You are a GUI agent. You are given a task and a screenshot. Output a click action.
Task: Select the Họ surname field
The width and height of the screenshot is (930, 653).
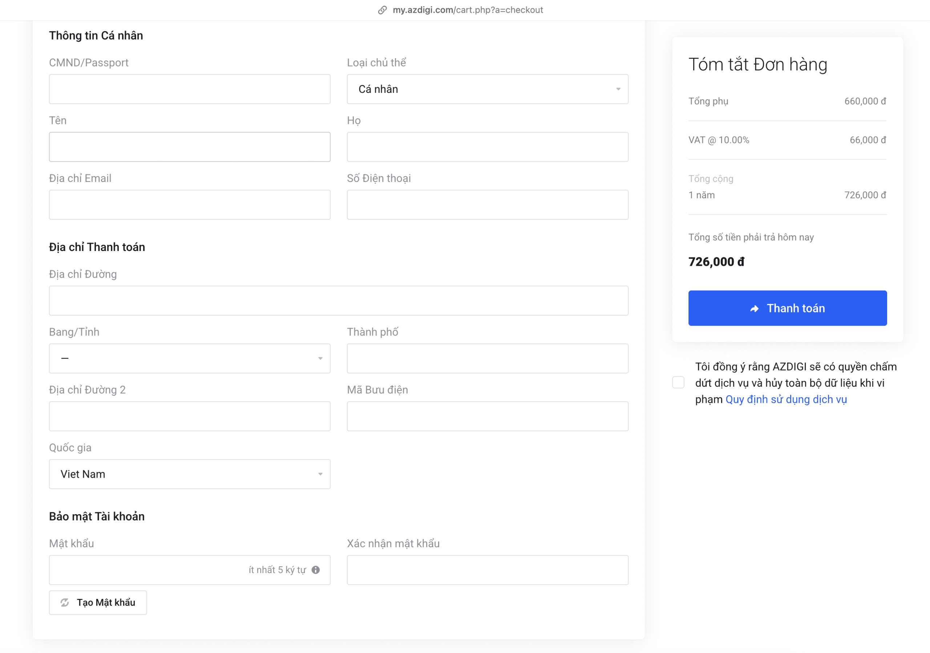click(x=487, y=147)
